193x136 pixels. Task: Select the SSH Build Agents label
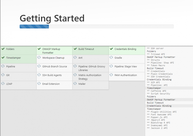[x=52, y=75]
